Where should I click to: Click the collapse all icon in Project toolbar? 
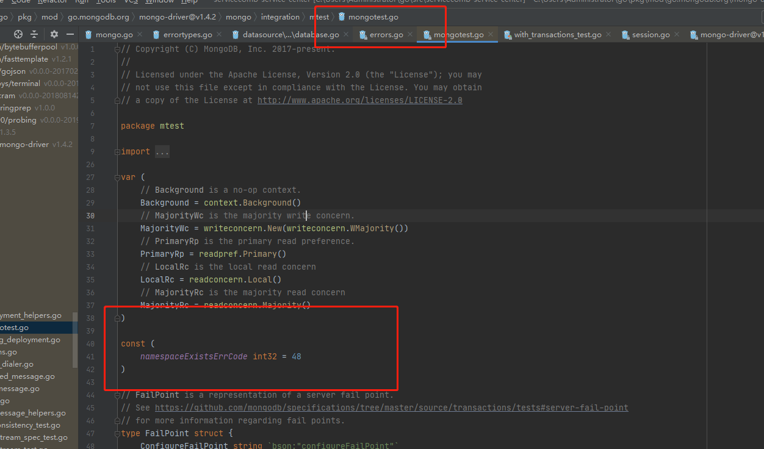click(x=34, y=34)
